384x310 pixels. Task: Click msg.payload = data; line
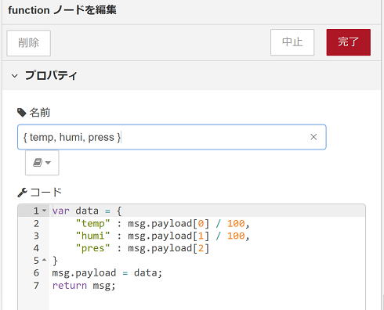pyautogui.click(x=107, y=273)
